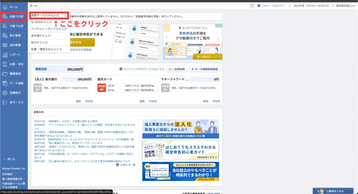This screenshot has height=194, width=358.
Task: Click ホーム breadcrumb at top
Action: [34, 6]
